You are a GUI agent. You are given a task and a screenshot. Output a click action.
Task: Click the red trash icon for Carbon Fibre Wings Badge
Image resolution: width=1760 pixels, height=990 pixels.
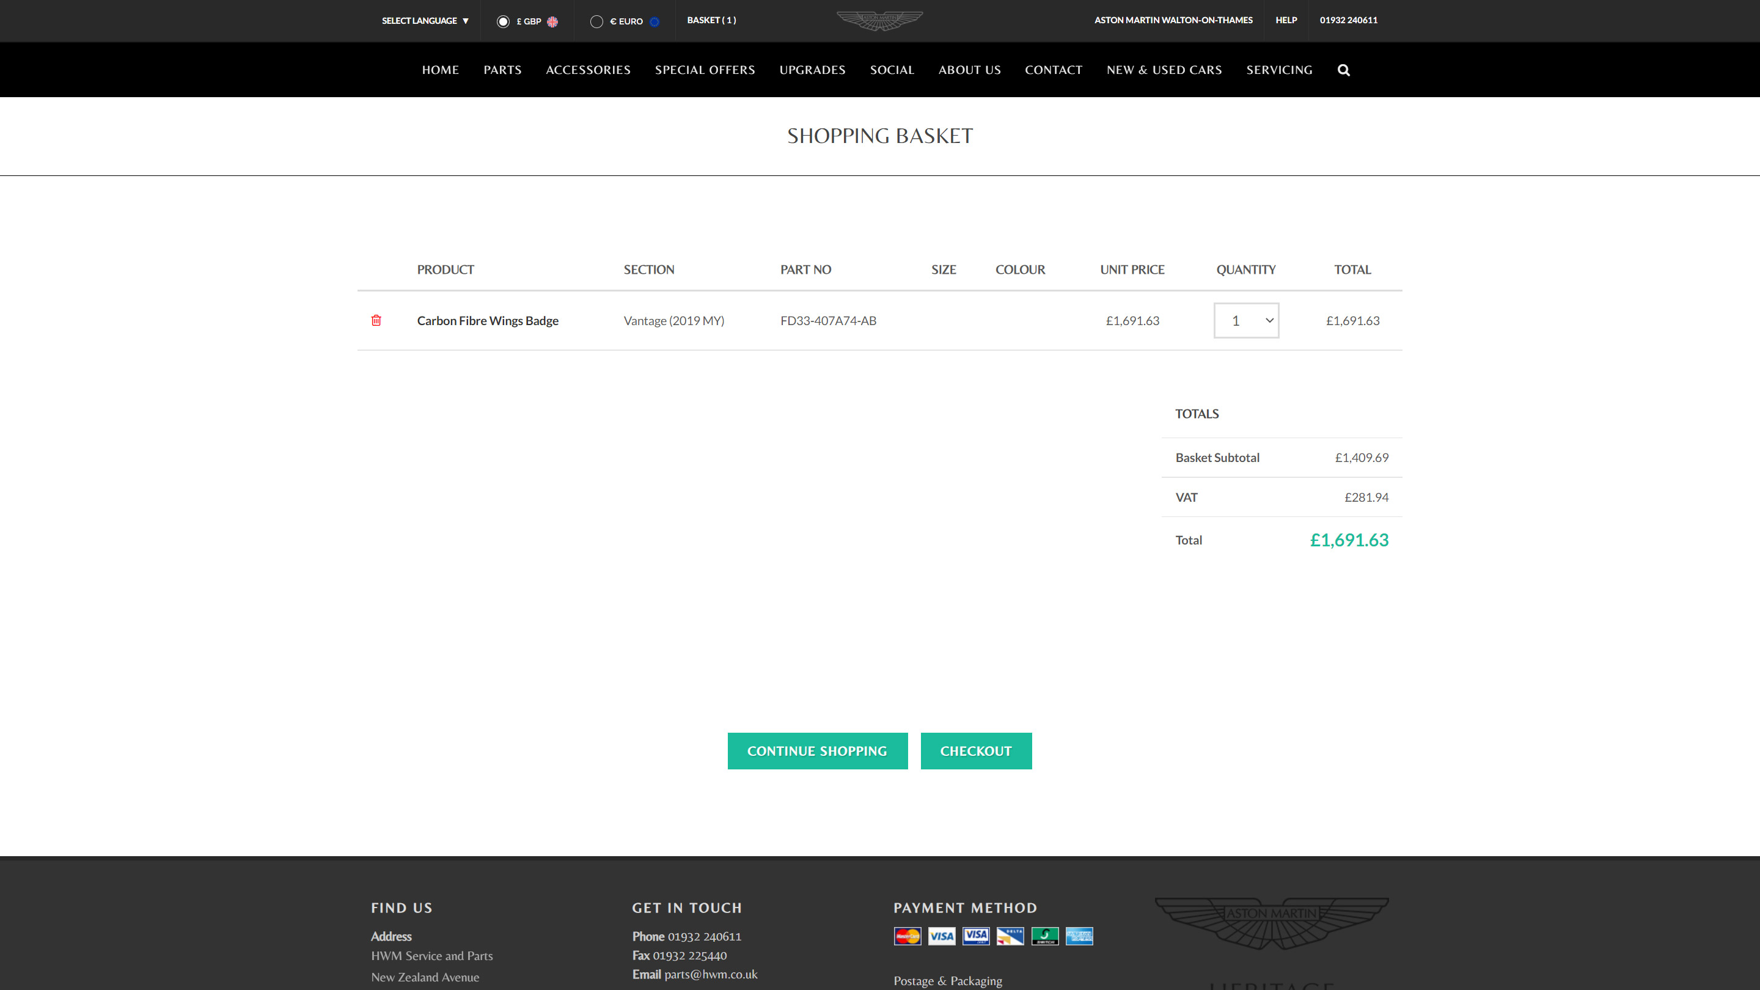tap(376, 320)
